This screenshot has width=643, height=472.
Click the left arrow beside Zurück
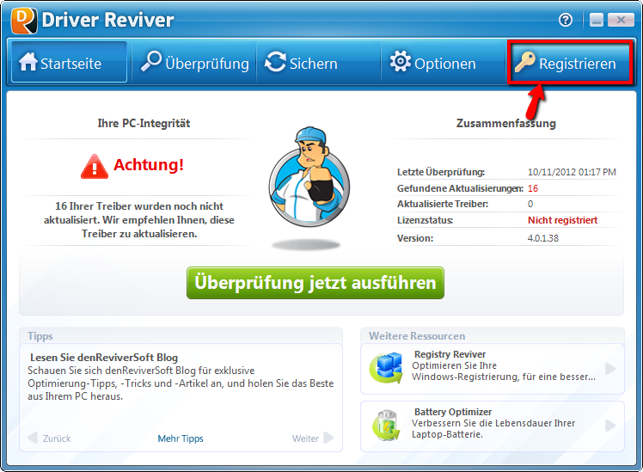click(33, 438)
